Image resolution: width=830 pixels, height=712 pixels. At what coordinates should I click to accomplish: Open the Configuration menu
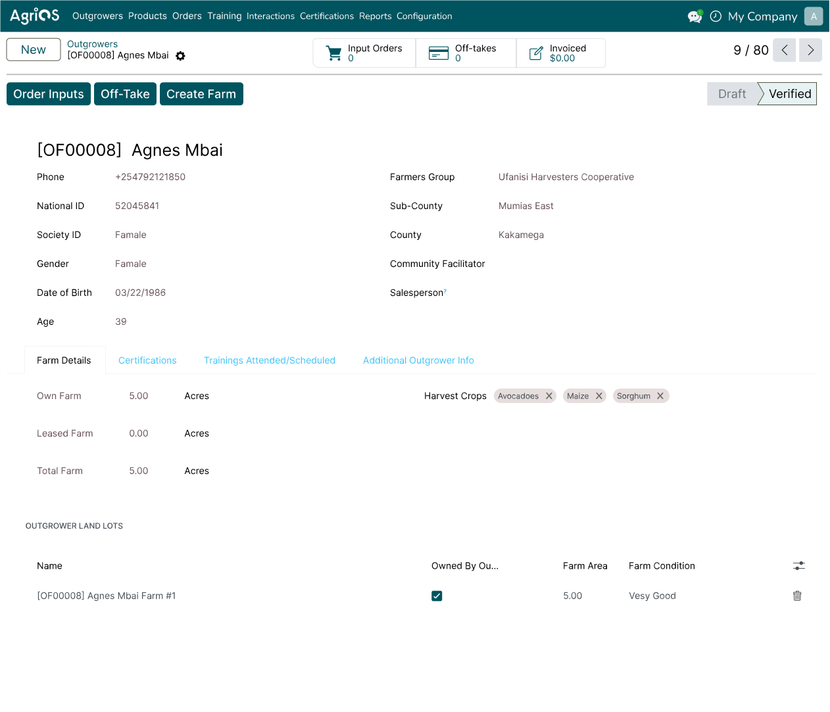(x=424, y=16)
